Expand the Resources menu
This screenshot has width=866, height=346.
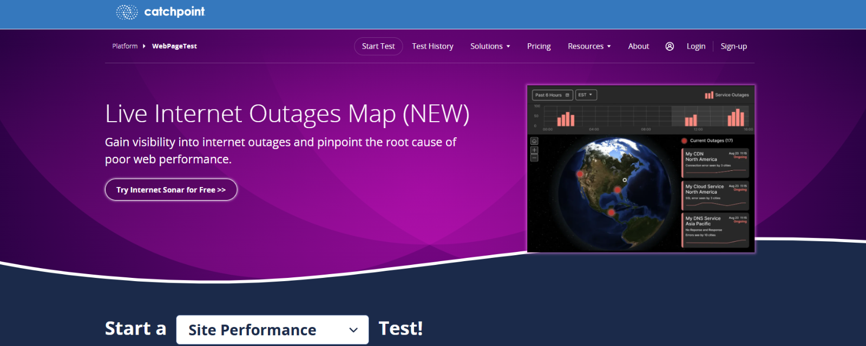pyautogui.click(x=589, y=46)
